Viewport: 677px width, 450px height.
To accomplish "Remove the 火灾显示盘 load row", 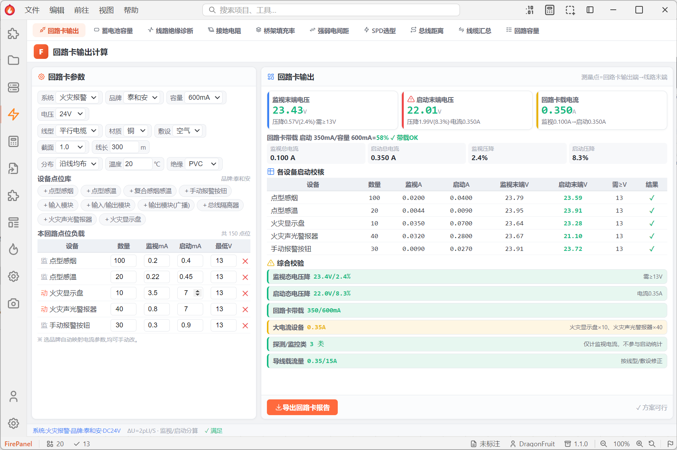I will [246, 293].
